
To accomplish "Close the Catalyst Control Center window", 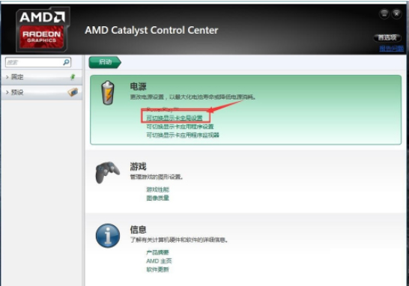I will (x=396, y=13).
